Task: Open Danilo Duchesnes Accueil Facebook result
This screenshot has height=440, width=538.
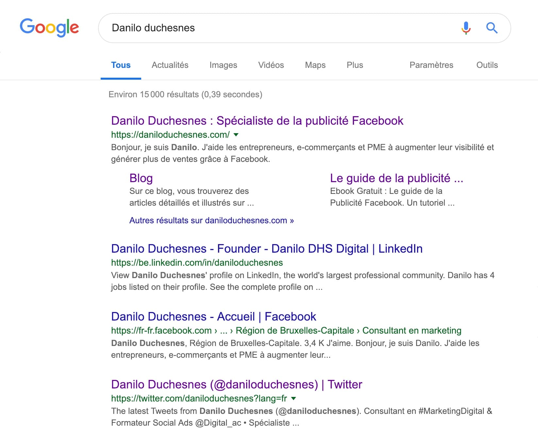Action: click(213, 317)
